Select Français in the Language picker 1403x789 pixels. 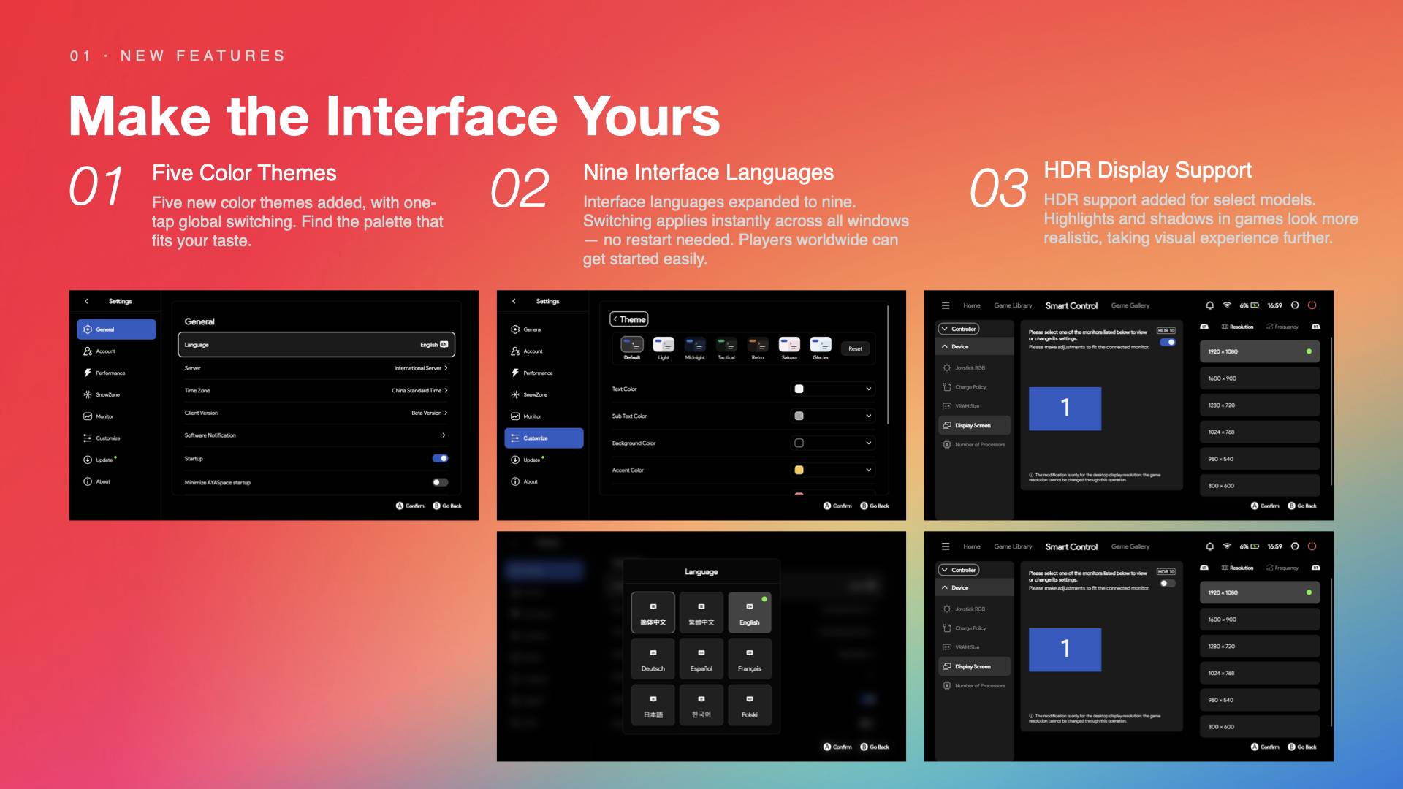(x=750, y=658)
